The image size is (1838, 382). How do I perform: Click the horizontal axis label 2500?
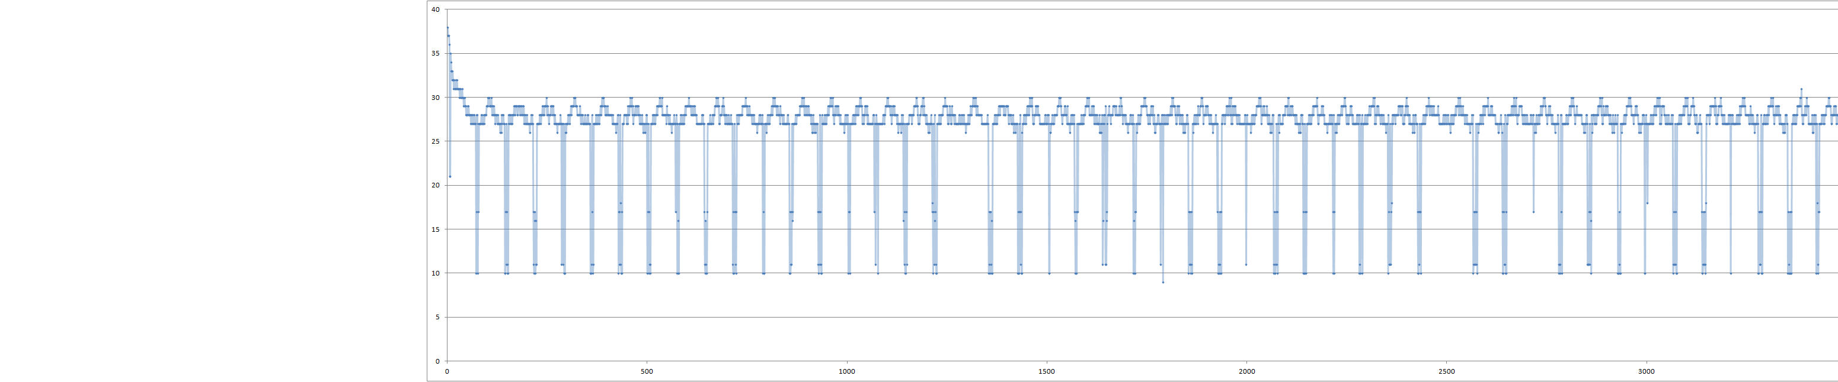(x=1446, y=371)
